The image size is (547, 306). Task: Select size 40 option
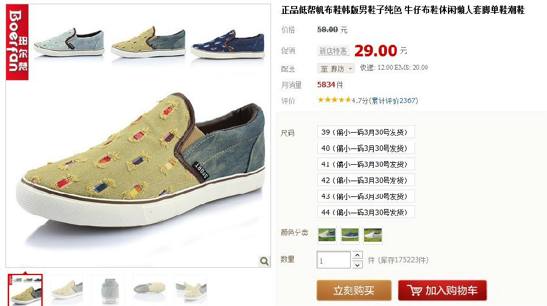coord(366,148)
